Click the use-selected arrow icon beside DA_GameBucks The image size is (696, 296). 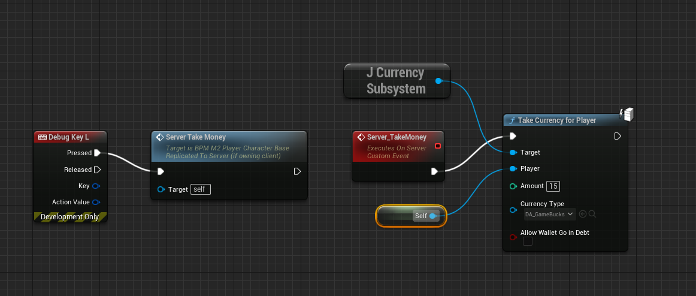[583, 214]
